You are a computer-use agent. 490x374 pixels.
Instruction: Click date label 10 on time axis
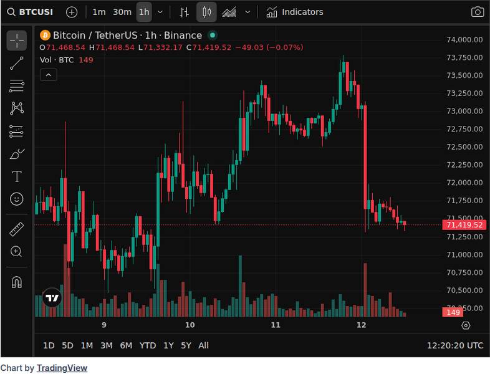coord(190,325)
